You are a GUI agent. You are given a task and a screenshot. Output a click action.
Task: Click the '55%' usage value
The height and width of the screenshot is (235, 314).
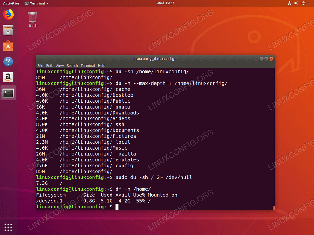pyautogui.click(x=141, y=201)
